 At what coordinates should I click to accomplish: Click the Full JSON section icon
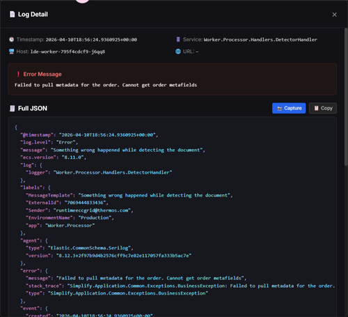pos(13,109)
